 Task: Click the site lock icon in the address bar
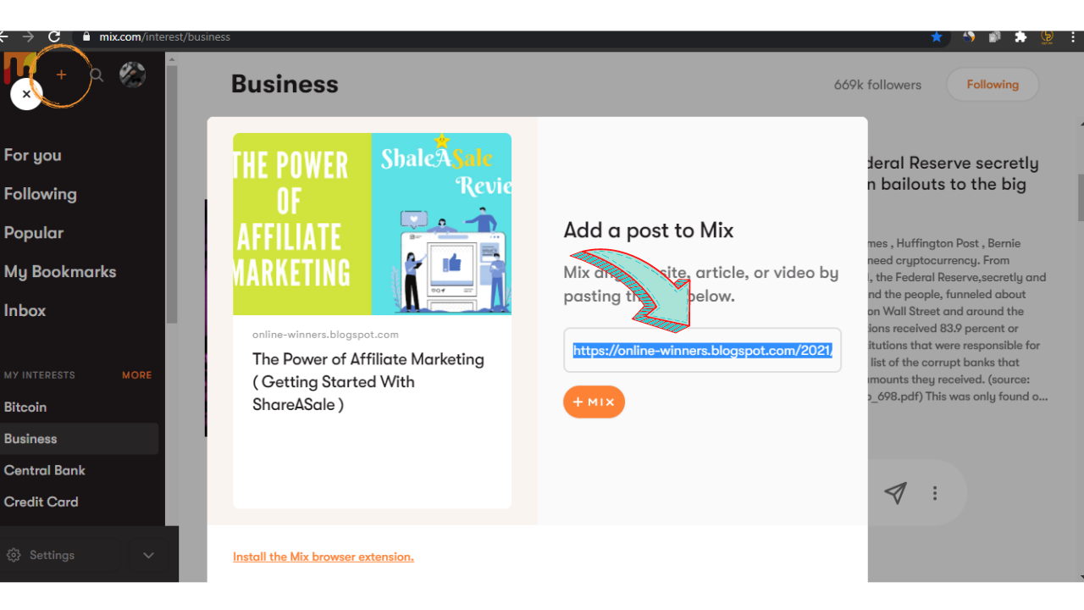86,36
